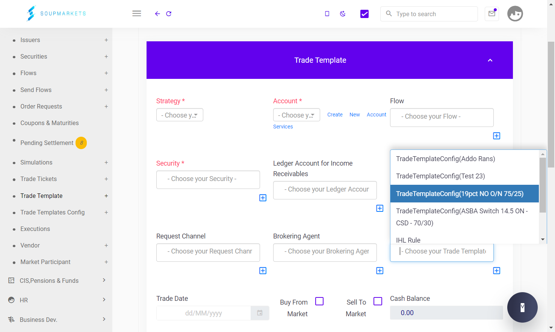Go back with the left arrow icon
Image resolution: width=555 pixels, height=332 pixels.
pos(157,14)
